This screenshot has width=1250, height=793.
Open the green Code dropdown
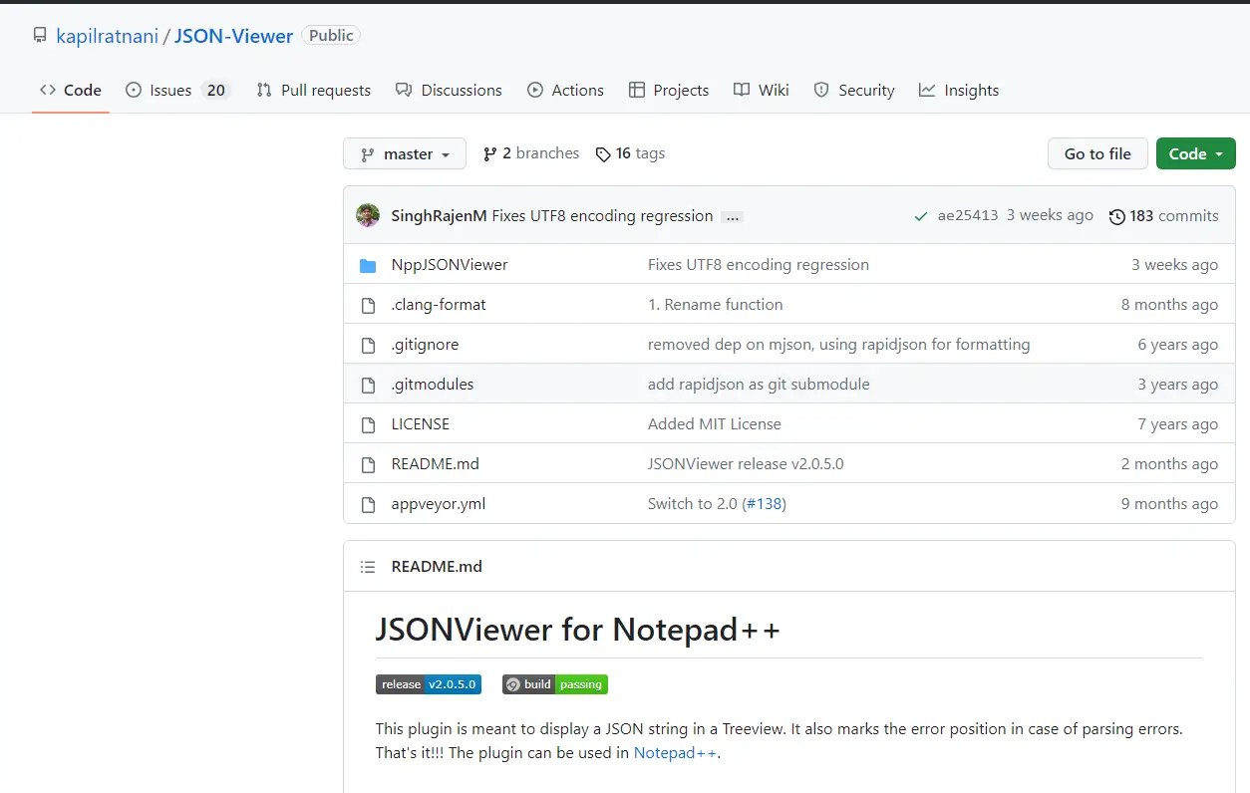click(1195, 153)
